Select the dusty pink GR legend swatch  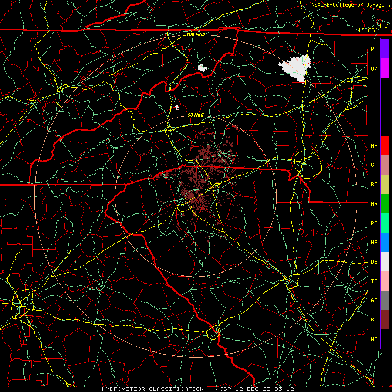coord(385,165)
